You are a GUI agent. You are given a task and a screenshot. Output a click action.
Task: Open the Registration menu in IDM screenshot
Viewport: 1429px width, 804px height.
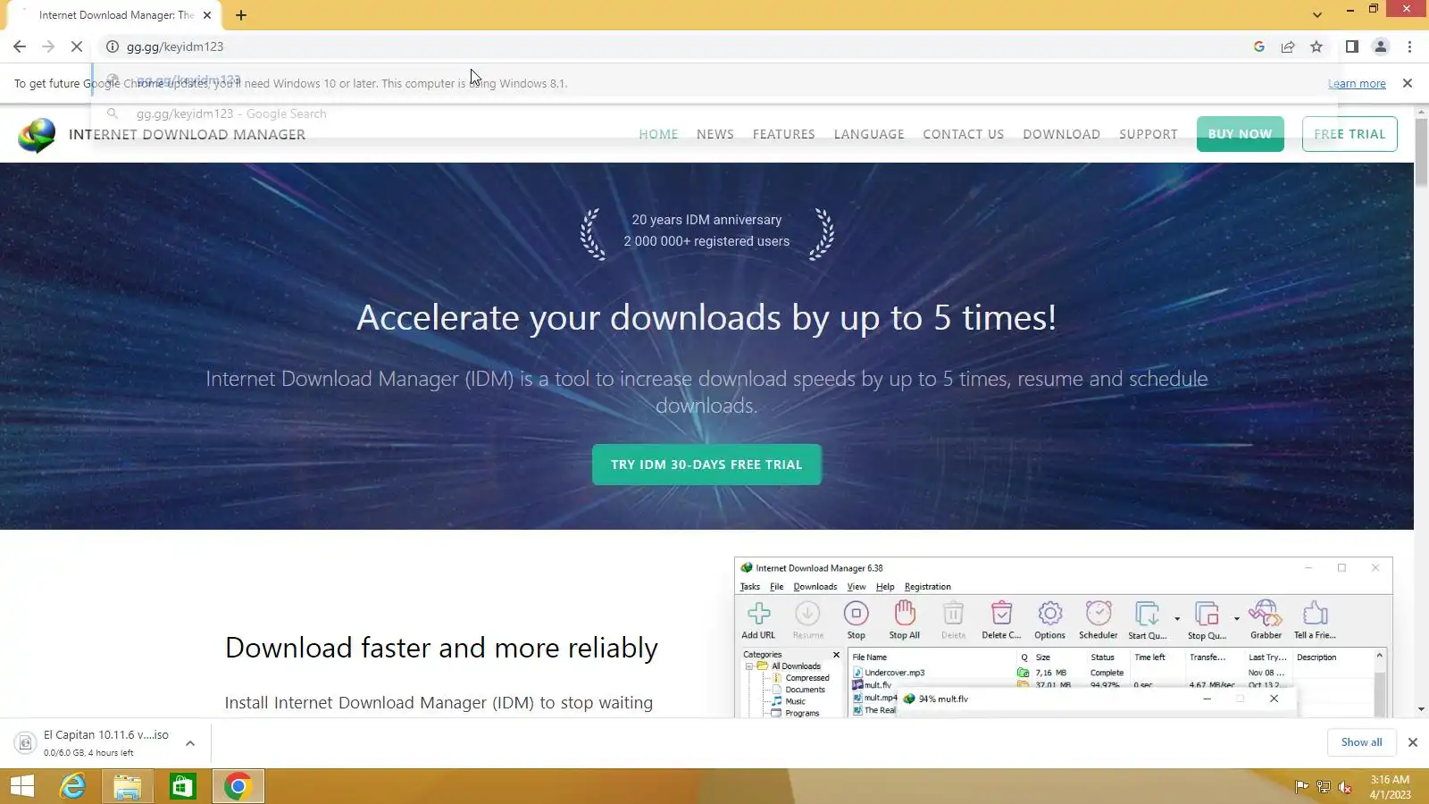pyautogui.click(x=927, y=587)
